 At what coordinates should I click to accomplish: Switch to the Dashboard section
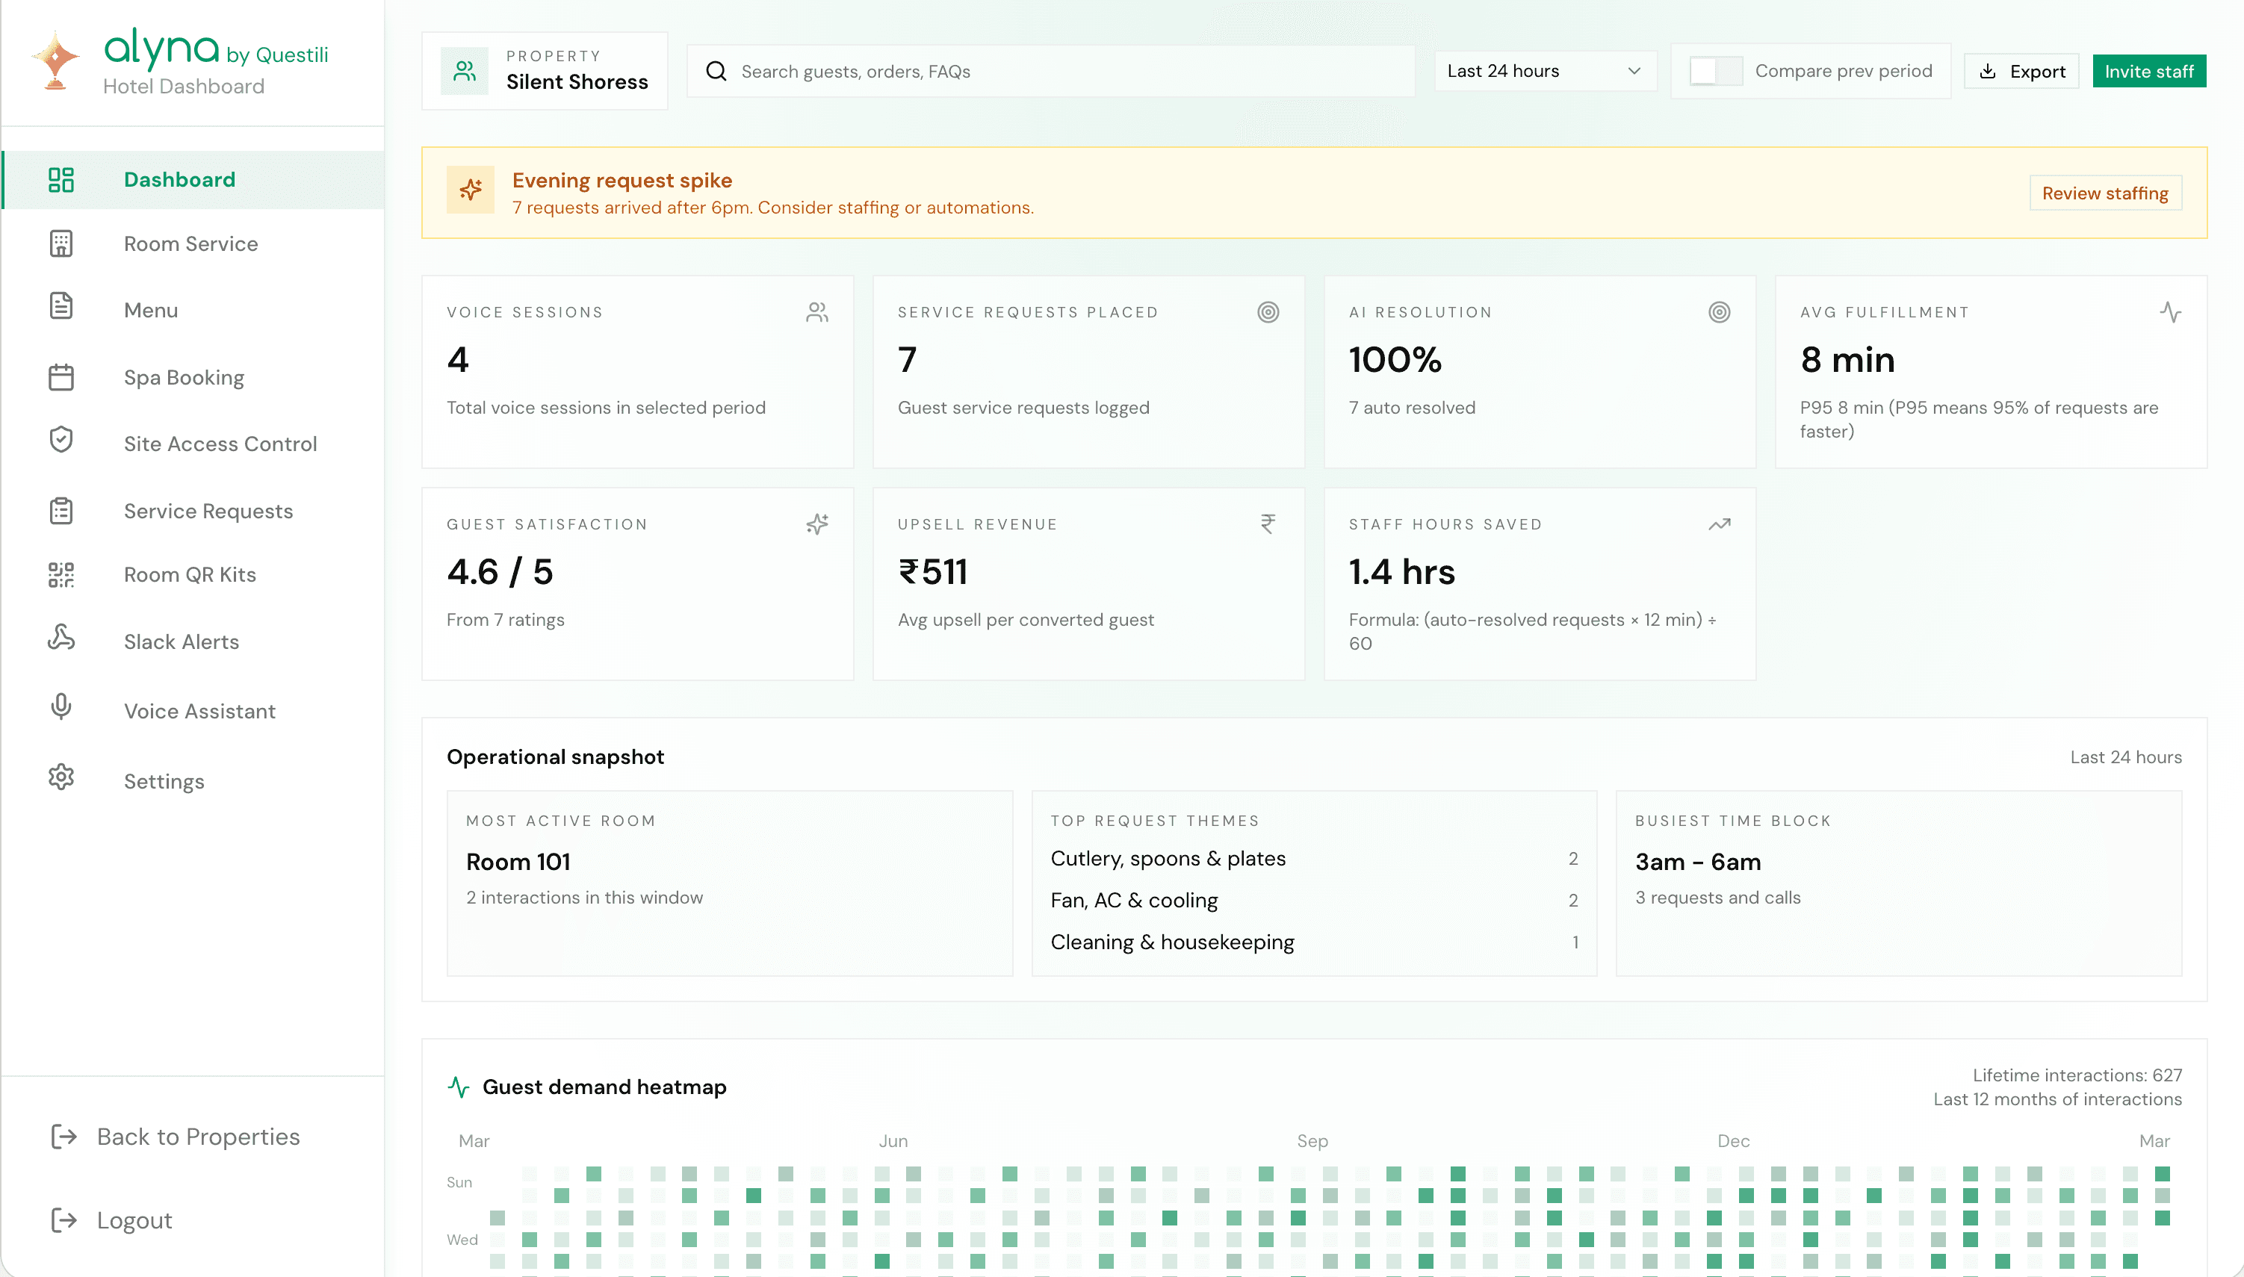(x=179, y=179)
